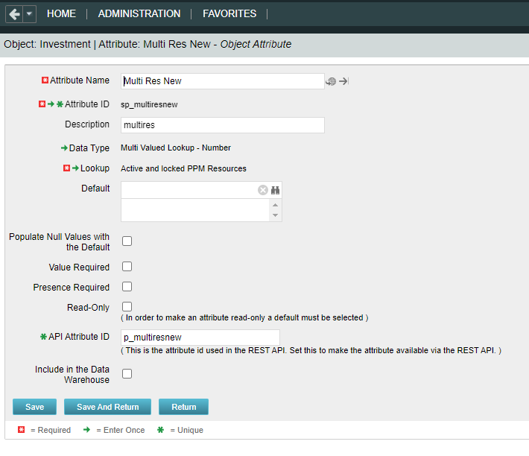The image size is (529, 456).
Task: Open the HOME menu
Action: click(x=61, y=13)
